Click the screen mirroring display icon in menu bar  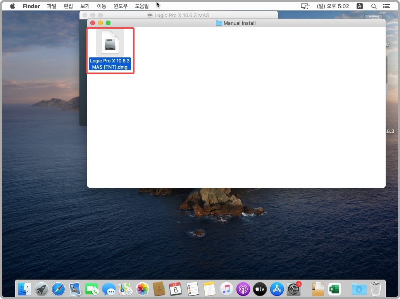[x=305, y=6]
